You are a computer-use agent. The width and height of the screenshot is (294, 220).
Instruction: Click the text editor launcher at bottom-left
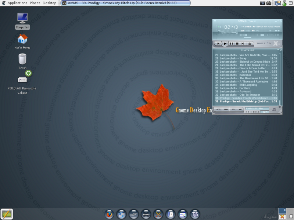7,214
